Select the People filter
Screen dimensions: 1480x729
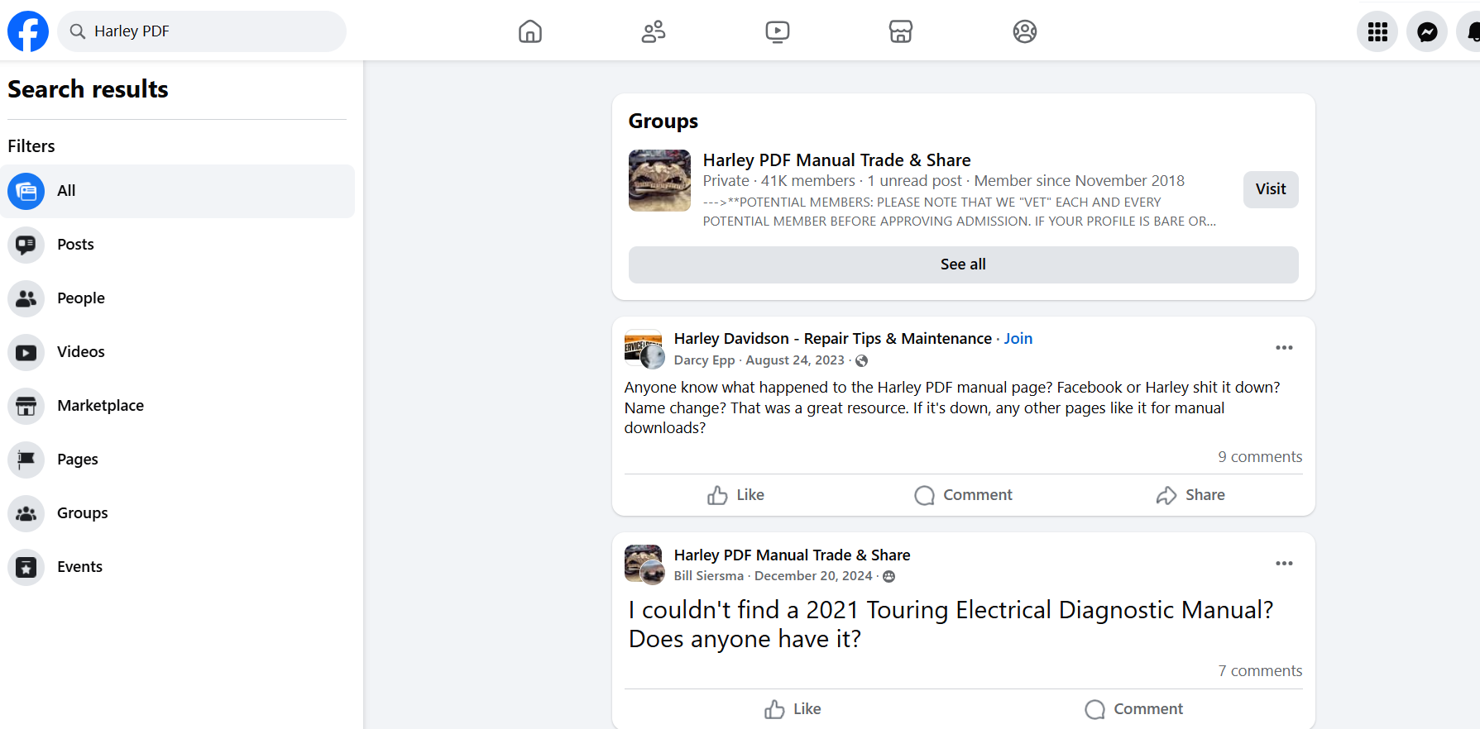pos(80,298)
